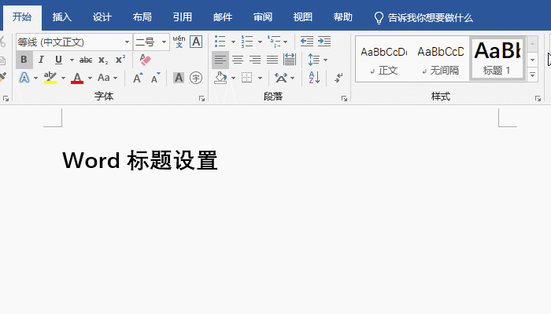Screen dimensions: 551x314
Task: Open the 审阅 ribbon tab
Action: 263,16
